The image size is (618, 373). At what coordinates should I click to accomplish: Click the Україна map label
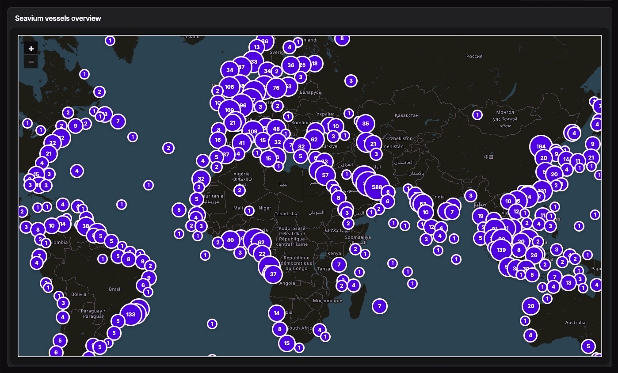click(325, 114)
